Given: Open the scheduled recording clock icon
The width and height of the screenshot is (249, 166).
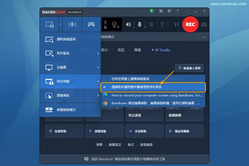Looking at the screenshot, I should [169, 11].
